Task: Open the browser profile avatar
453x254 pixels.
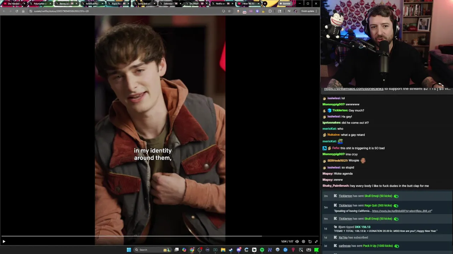Action: tap(296, 11)
